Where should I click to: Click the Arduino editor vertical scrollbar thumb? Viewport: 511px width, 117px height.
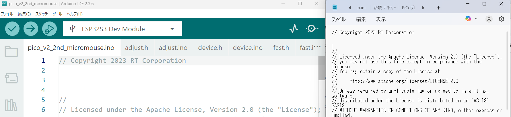pos(322,68)
